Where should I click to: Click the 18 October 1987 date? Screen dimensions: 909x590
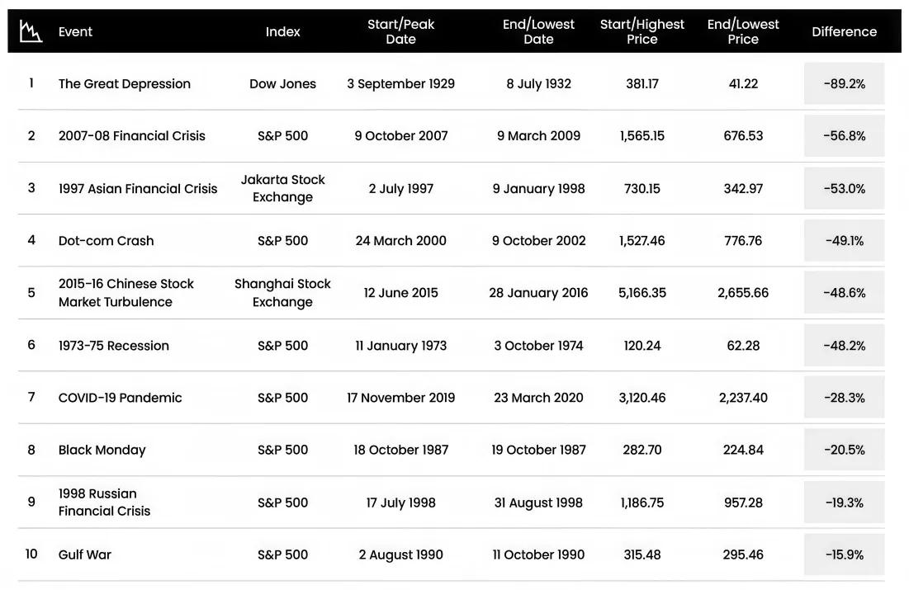click(x=401, y=451)
